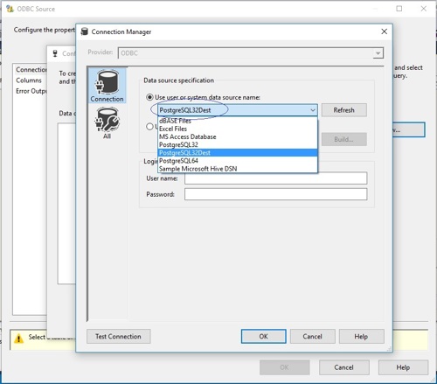Click Test Connection button
Viewport: 437px width, 384px height.
[119, 337]
